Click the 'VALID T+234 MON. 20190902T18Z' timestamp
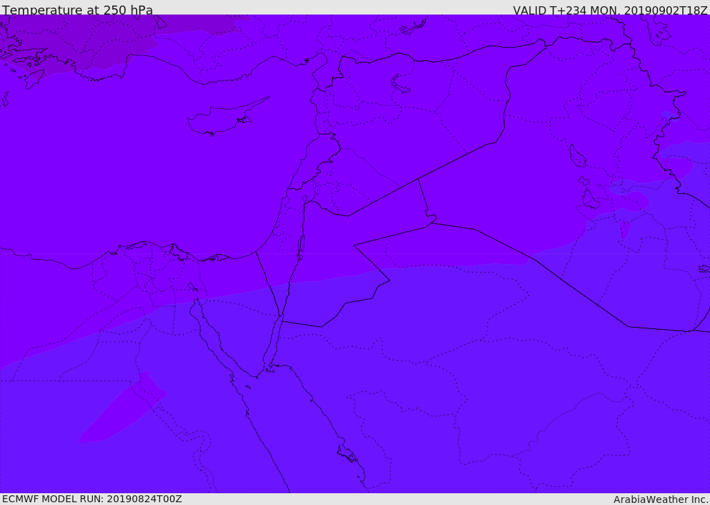The width and height of the screenshot is (710, 505). [x=610, y=10]
